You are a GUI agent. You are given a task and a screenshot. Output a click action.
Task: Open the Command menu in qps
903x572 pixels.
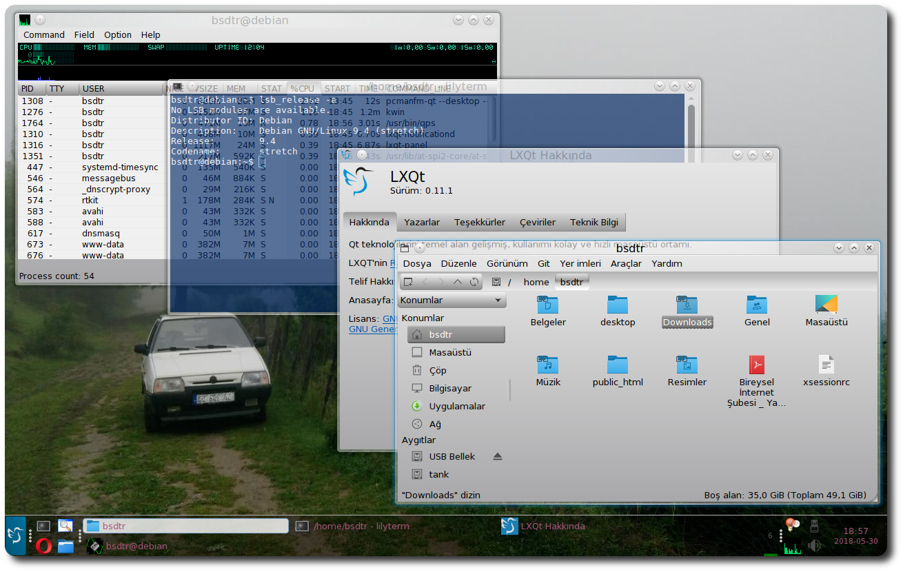(x=44, y=34)
